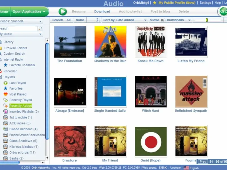Click the Favorites star icon in Playlists
Image resolution: width=227 pixels, height=170 pixels.
[x=5, y=88]
